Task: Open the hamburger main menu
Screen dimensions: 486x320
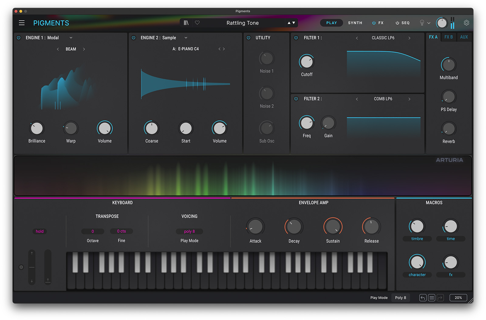Action: (22, 23)
